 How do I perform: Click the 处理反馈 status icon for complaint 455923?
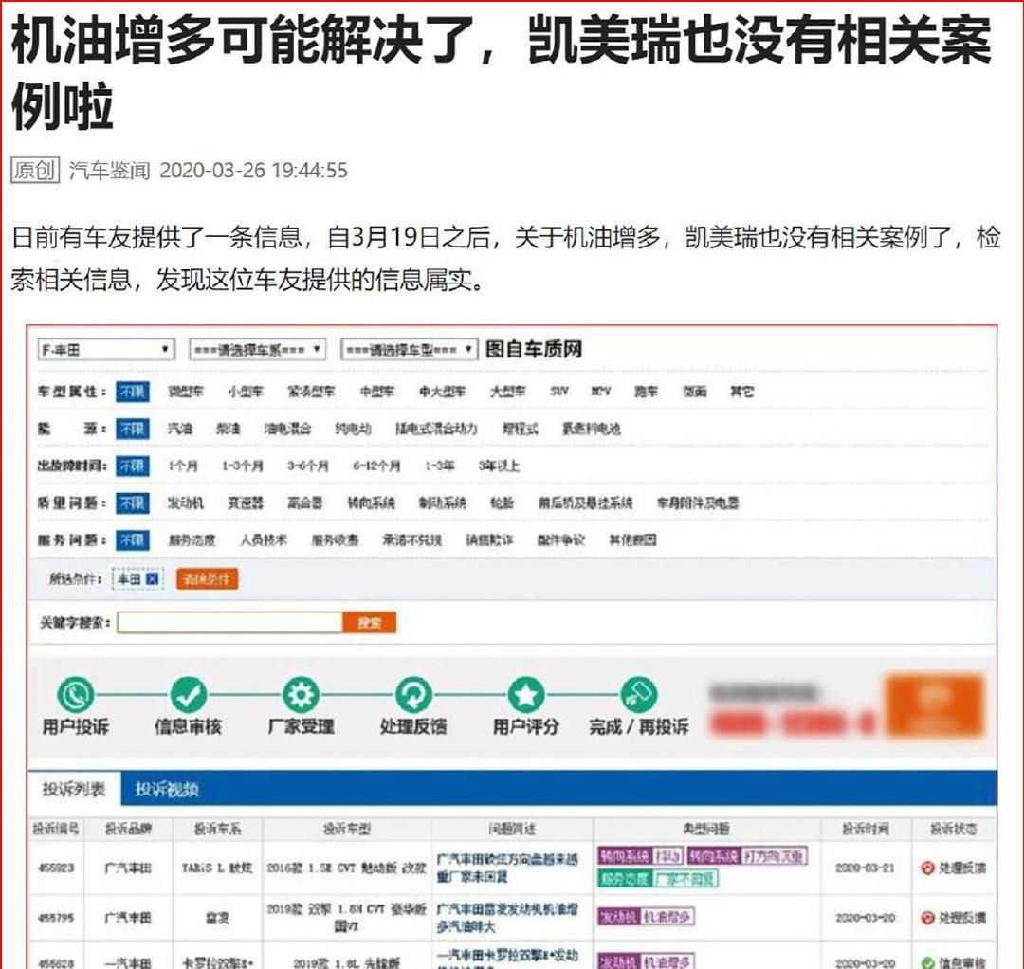pos(927,868)
